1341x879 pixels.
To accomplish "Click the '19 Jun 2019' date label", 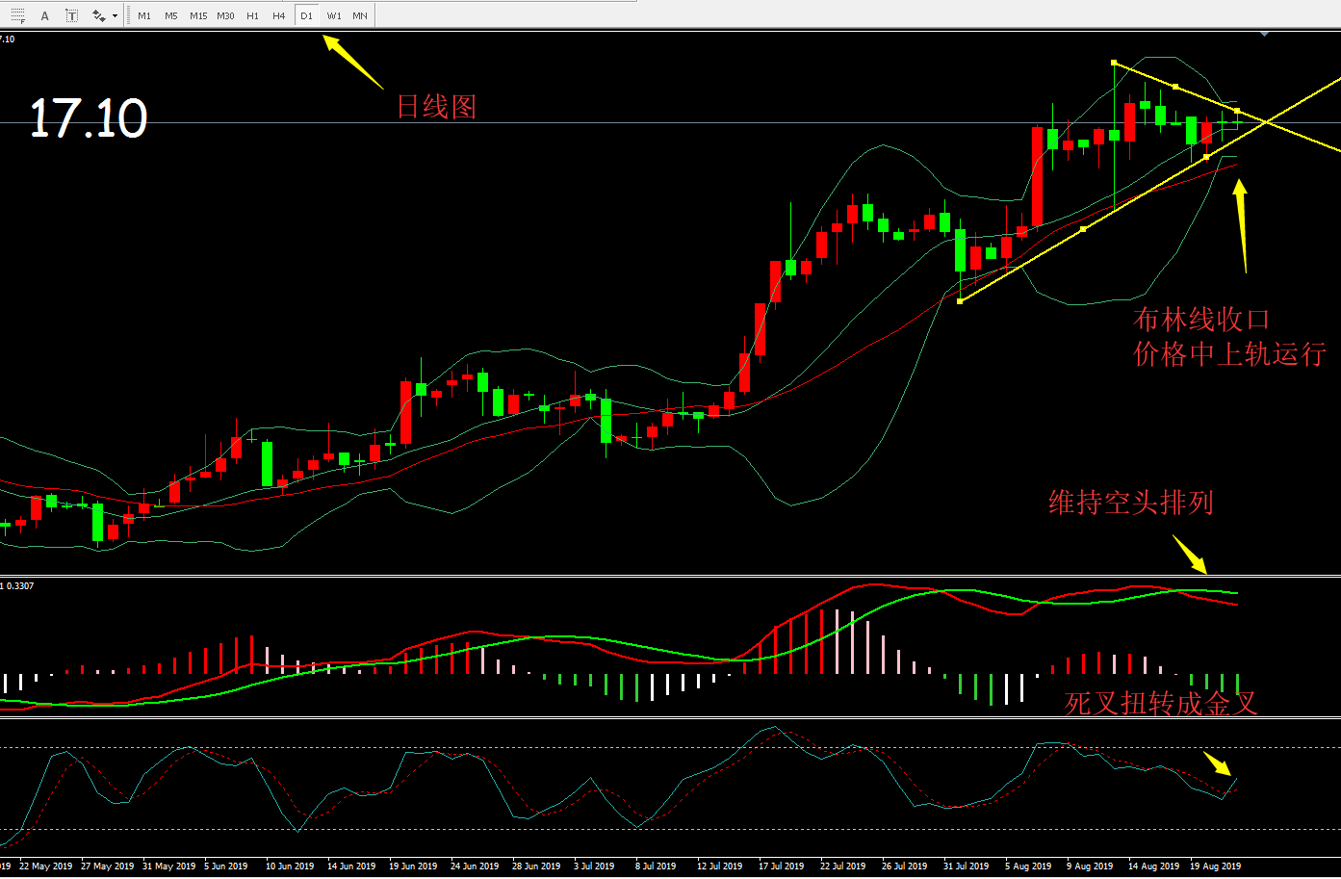I will (413, 866).
